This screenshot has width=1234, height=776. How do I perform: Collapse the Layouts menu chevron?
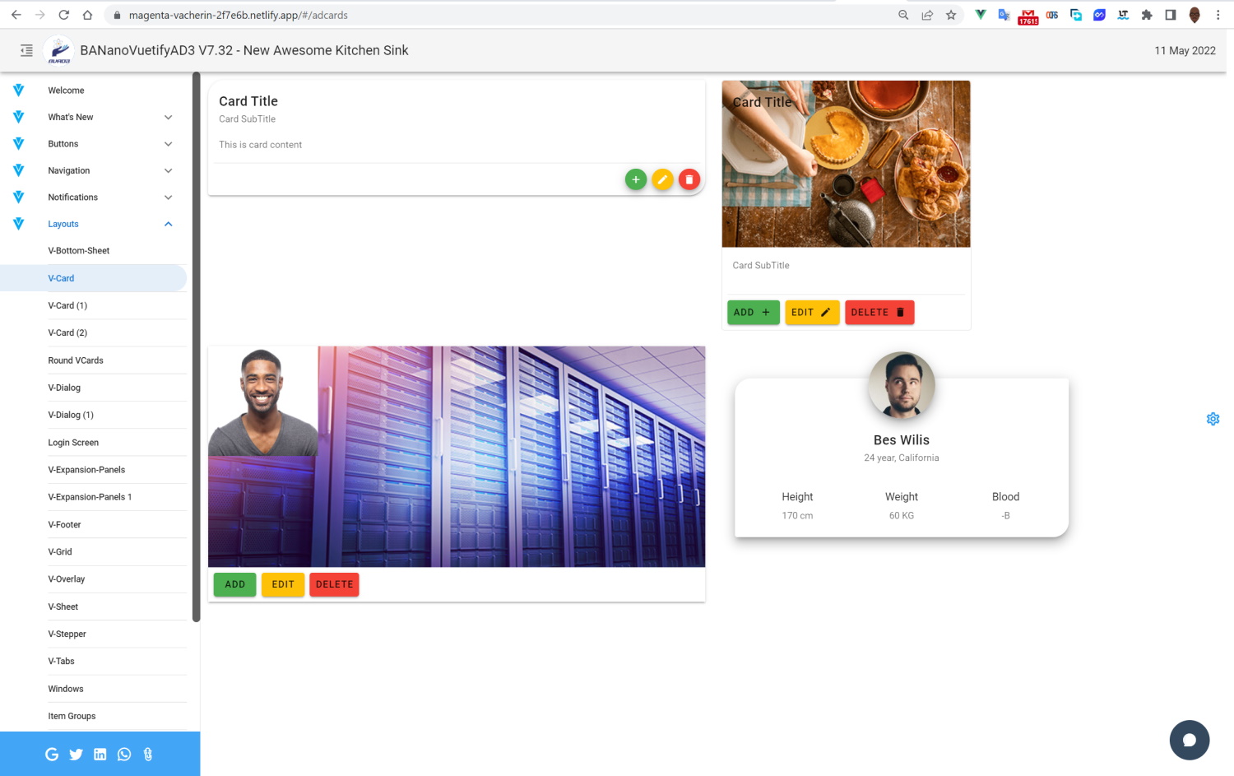click(x=169, y=224)
